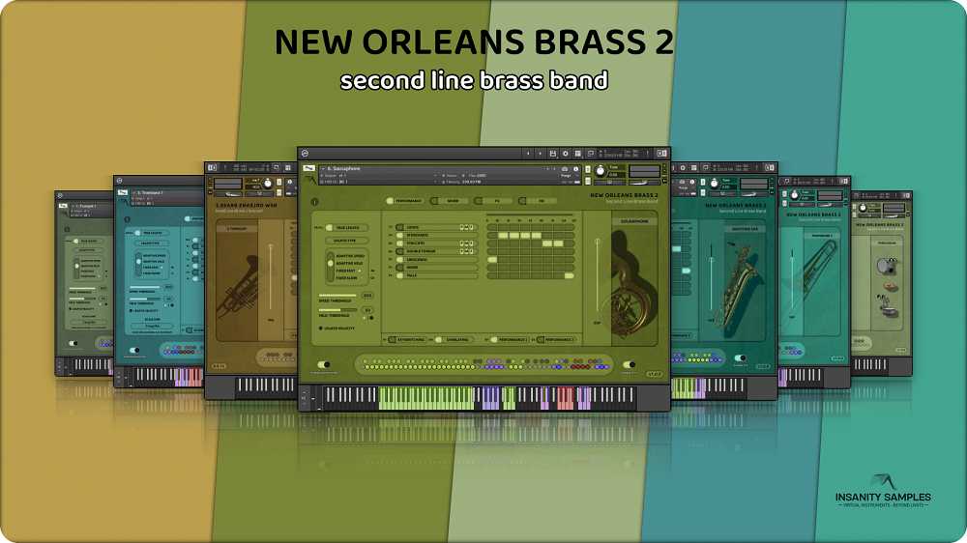Screen dimensions: 967x543
Task: Click the info button in Trombone 1 window
Action: point(127,219)
